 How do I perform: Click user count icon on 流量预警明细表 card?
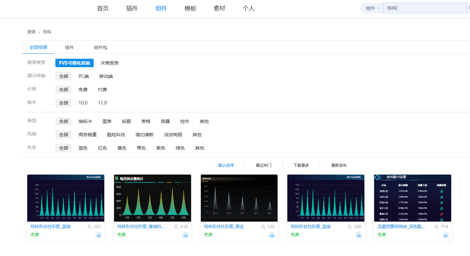click(x=437, y=226)
